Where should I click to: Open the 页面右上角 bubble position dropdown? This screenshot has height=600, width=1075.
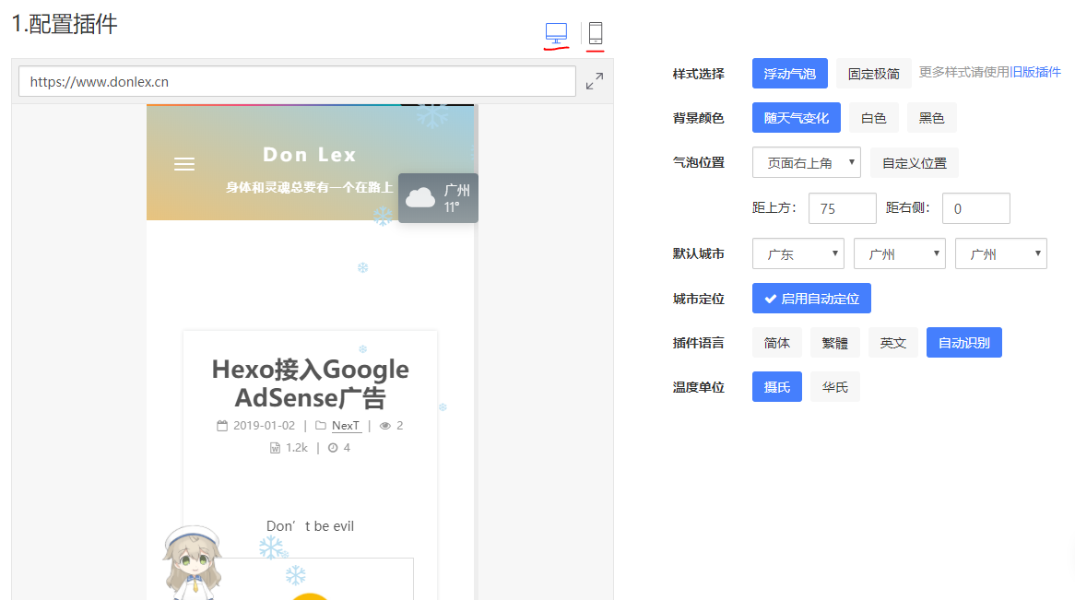click(805, 161)
